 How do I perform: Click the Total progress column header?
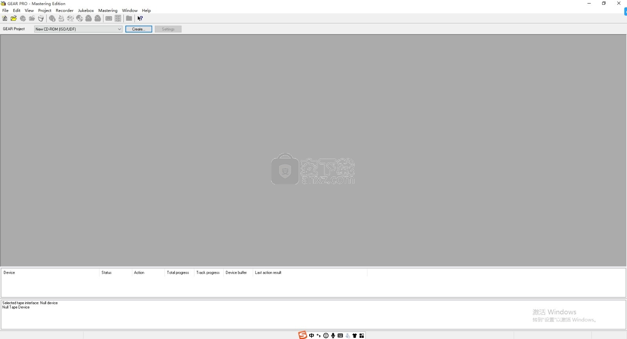point(179,272)
